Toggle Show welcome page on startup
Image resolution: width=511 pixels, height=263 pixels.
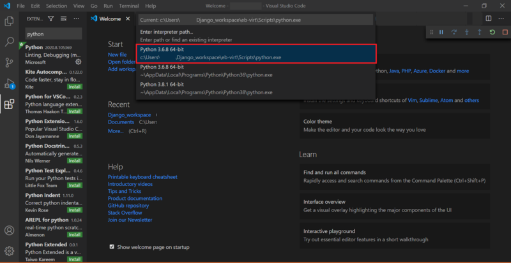[112, 247]
